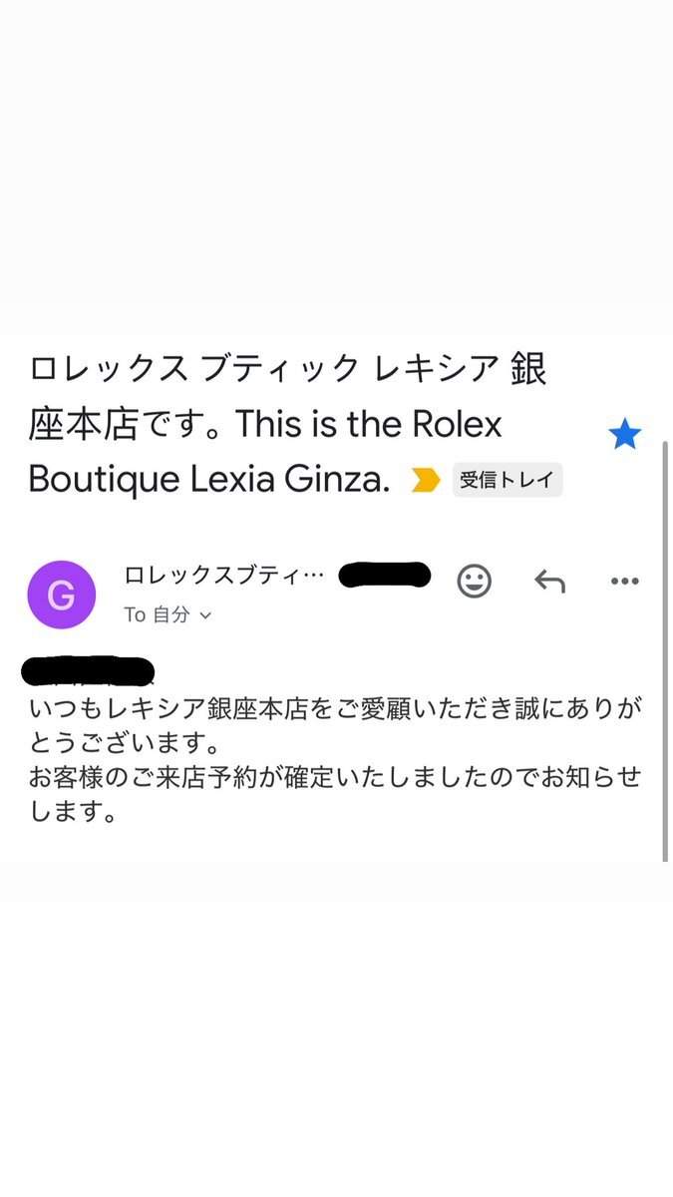Click the To 自分 recipient text
The image size is (673, 1197).
(x=157, y=614)
